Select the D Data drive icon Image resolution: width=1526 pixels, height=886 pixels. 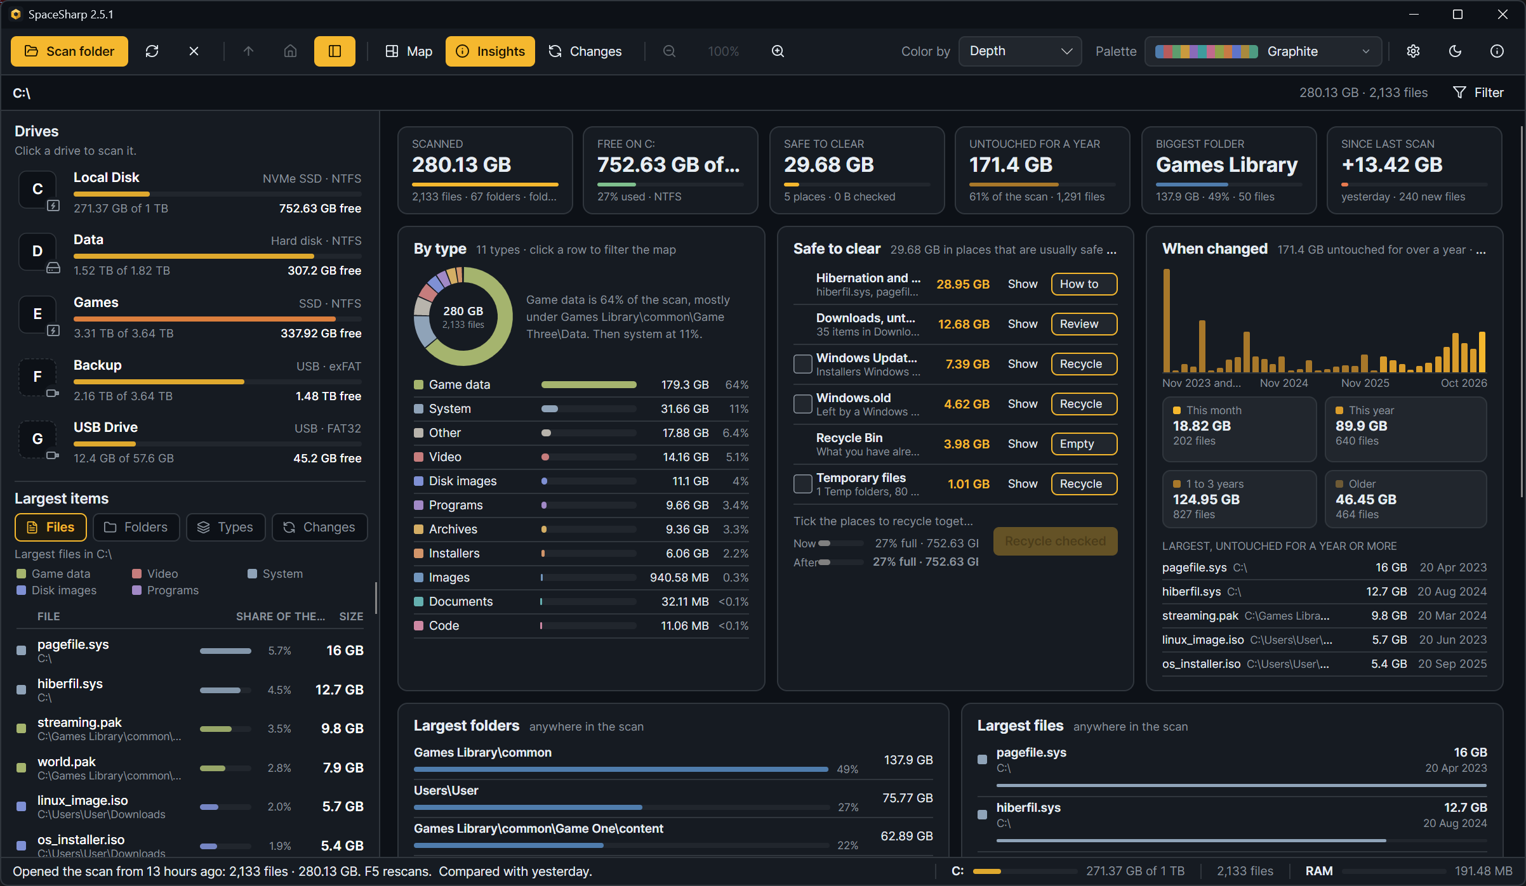(38, 251)
